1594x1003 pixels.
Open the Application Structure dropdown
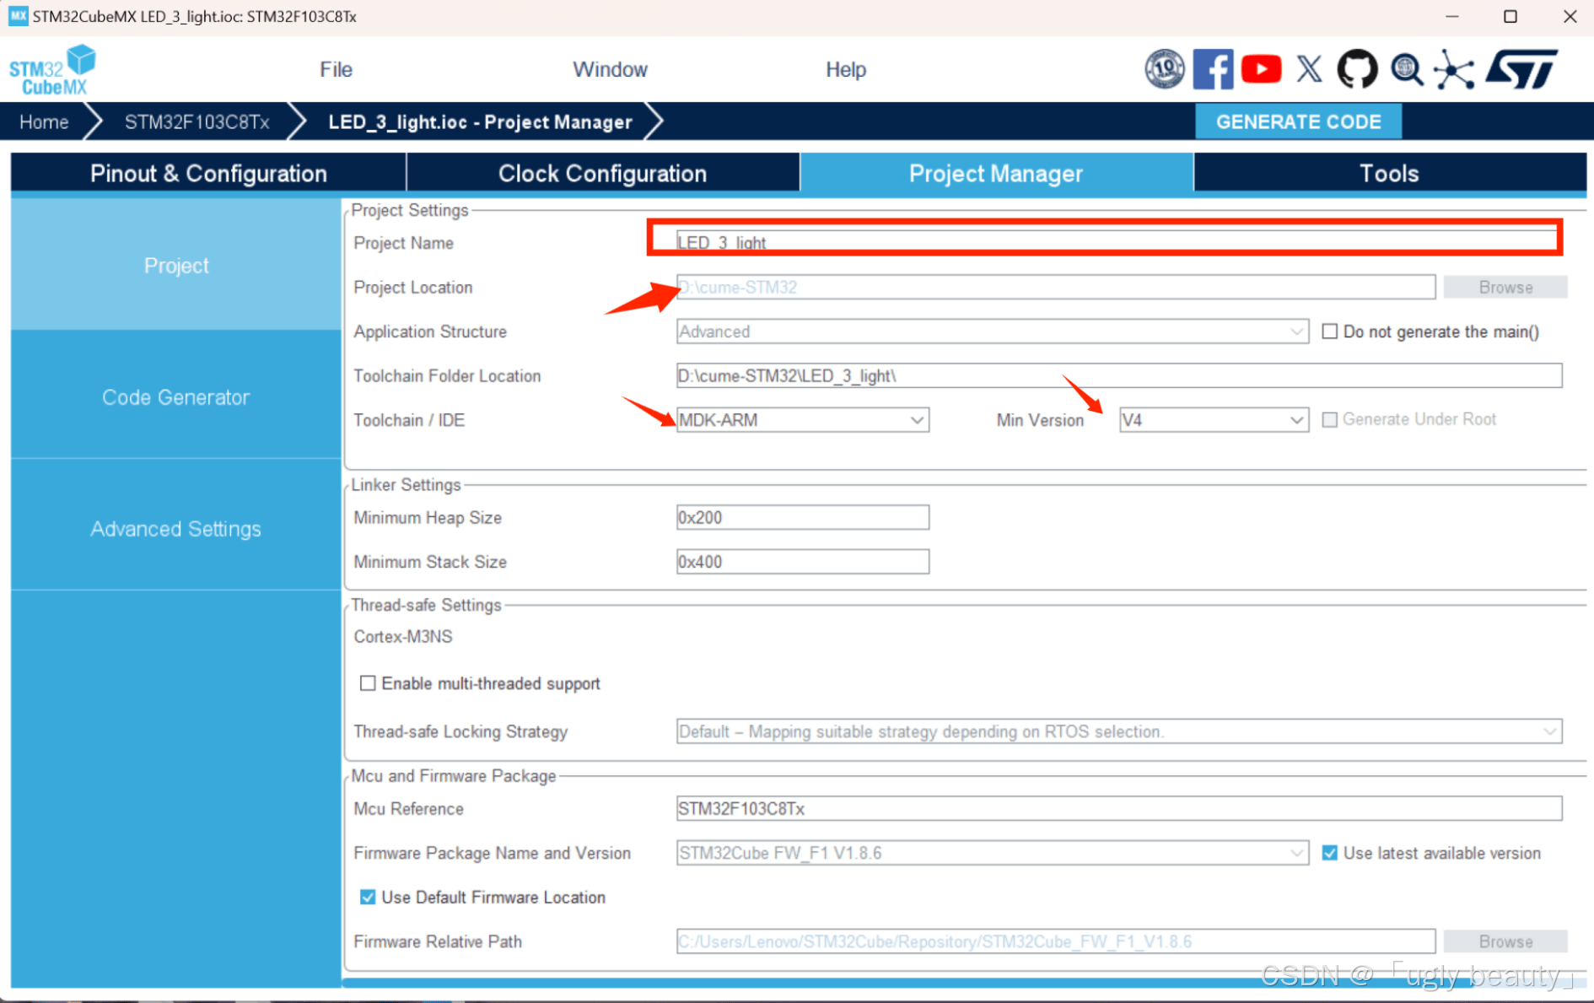point(992,332)
